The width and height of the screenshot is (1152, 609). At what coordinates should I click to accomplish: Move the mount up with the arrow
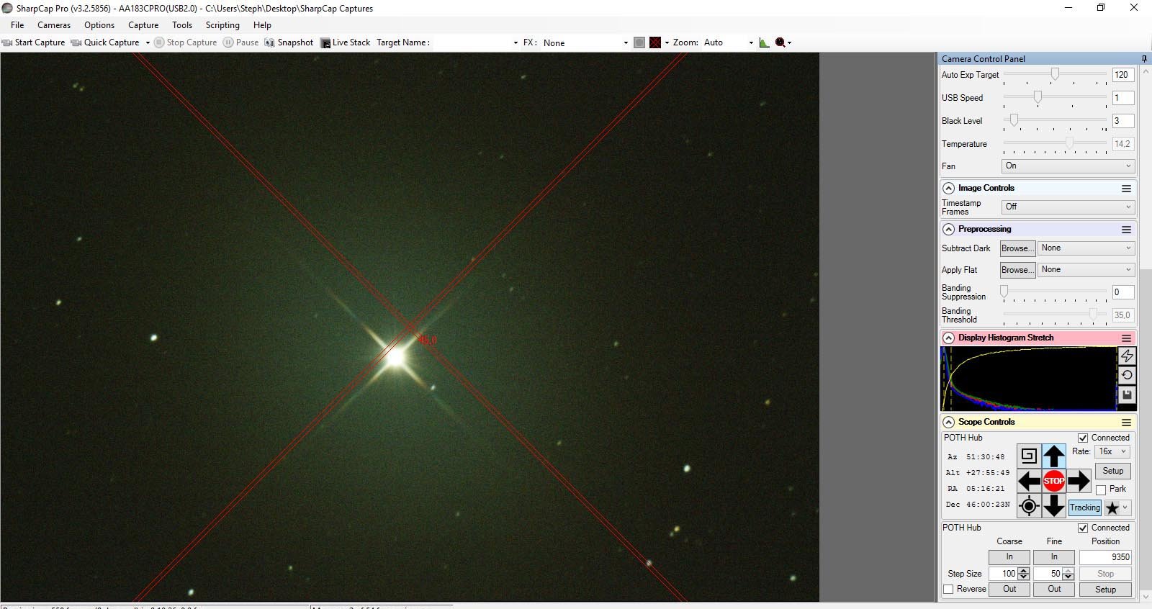[1054, 456]
